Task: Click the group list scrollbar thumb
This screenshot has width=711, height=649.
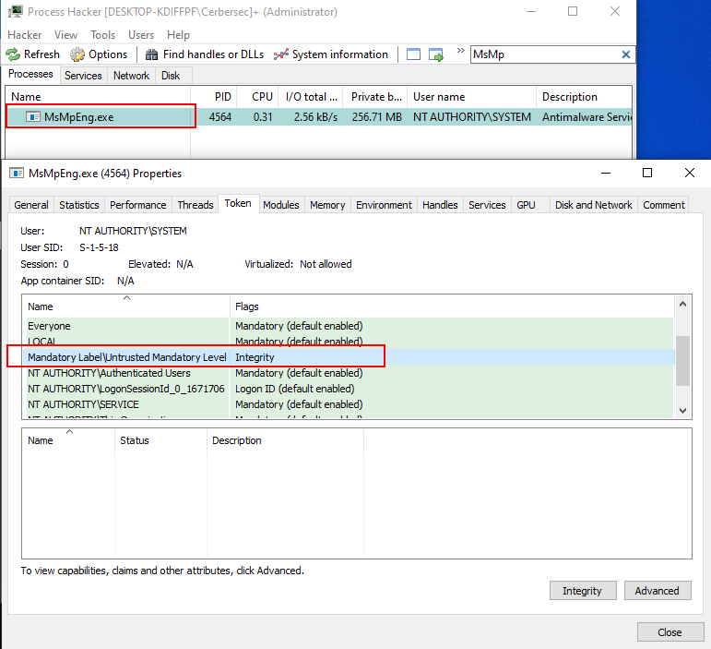Action: 683,361
